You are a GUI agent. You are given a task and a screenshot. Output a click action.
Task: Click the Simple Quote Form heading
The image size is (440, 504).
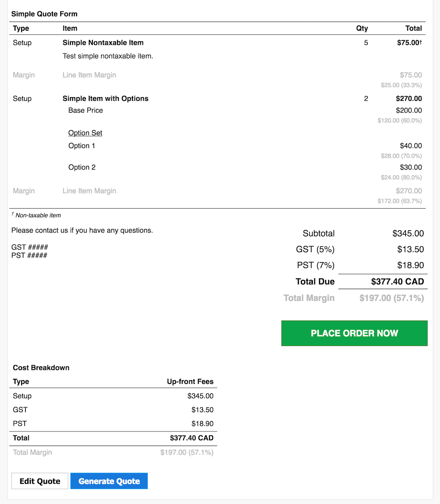(44, 14)
